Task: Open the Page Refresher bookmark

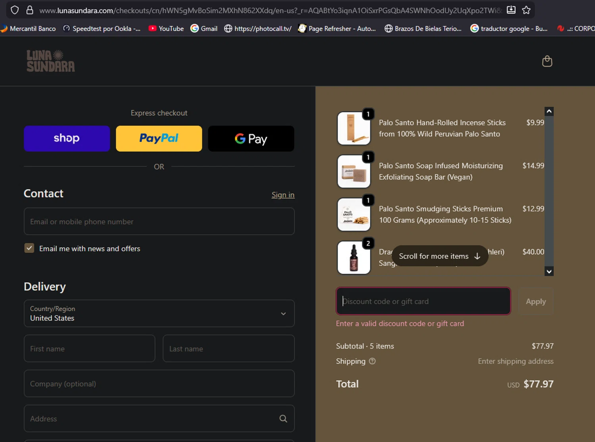Action: 337,29
